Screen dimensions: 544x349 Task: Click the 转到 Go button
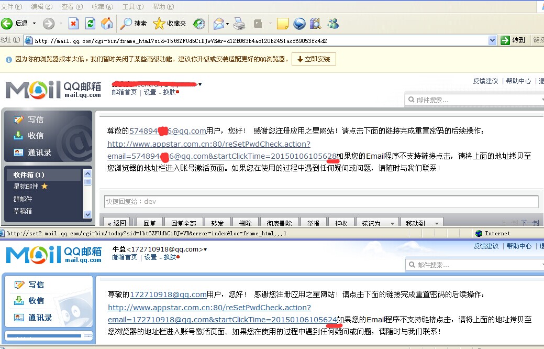tap(513, 40)
